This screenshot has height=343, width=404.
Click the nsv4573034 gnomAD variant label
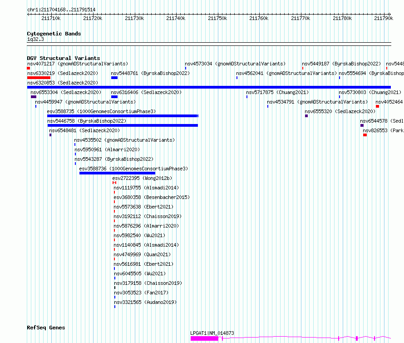(x=235, y=64)
